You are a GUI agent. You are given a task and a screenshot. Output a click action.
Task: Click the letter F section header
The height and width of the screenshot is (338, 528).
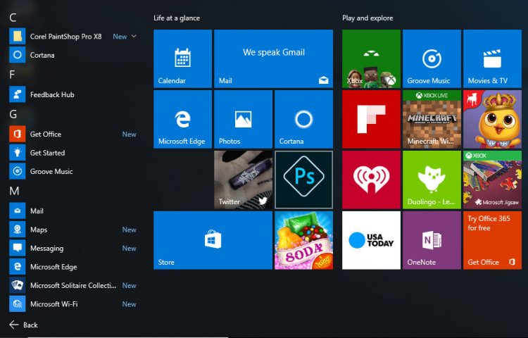point(12,75)
